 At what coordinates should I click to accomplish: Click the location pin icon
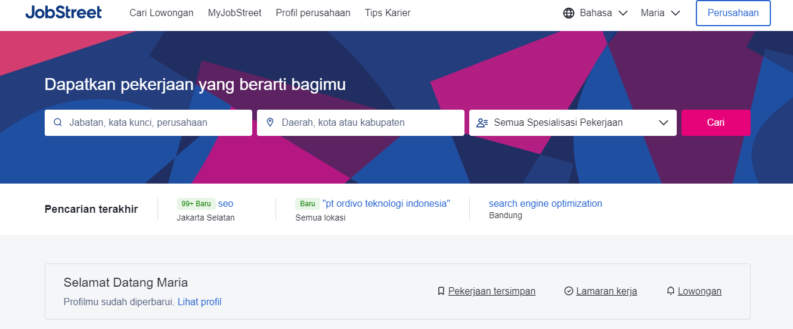270,123
